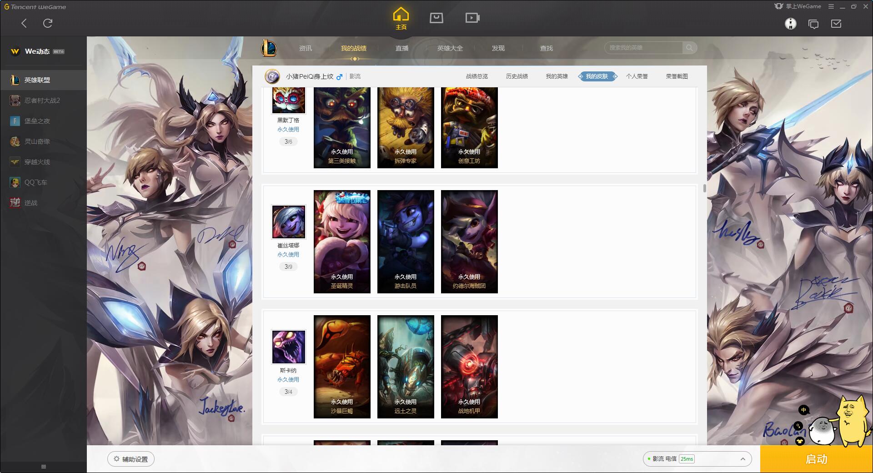Image resolution: width=873 pixels, height=473 pixels.
Task: Click the 辅助设置 button
Action: pyautogui.click(x=131, y=459)
